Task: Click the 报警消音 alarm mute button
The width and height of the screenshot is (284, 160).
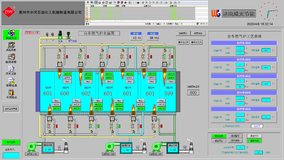Action: point(198,33)
